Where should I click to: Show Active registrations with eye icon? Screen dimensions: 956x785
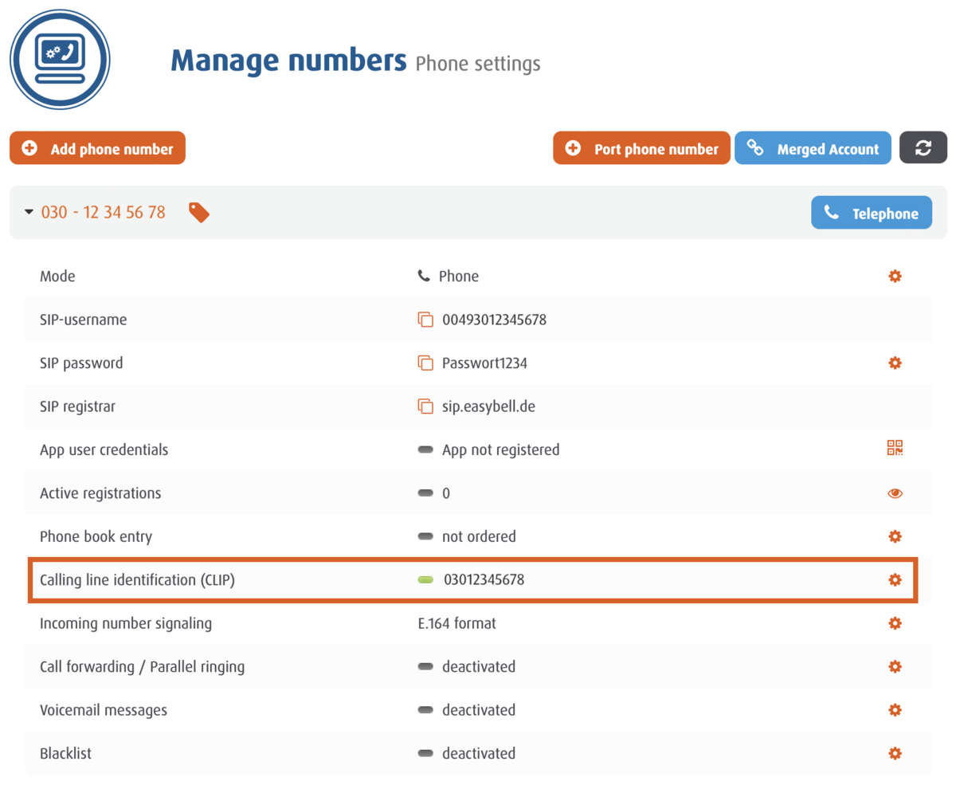[x=895, y=493]
